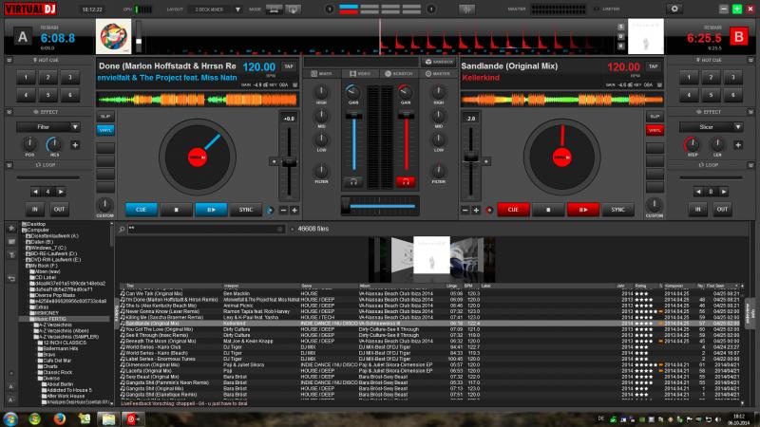
Task: Toggle VINYL mode on the left deck
Action: pos(105,129)
